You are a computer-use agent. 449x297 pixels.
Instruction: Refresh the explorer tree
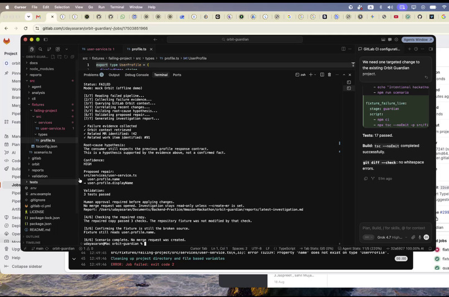66,57
